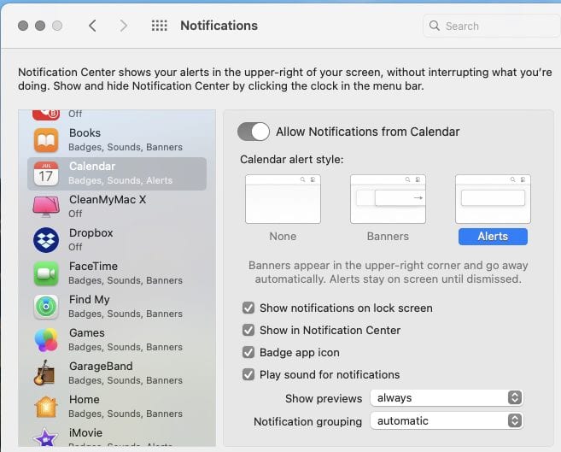
Task: Select the Games icon in list
Action: pyautogui.click(x=45, y=340)
